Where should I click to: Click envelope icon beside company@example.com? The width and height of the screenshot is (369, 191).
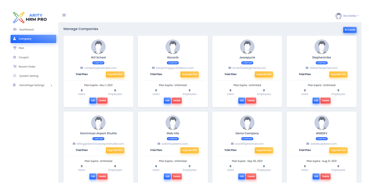click(82, 68)
